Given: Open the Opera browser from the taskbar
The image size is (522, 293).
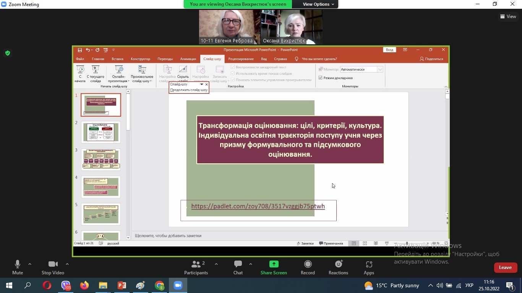Looking at the screenshot, I should point(47,285).
